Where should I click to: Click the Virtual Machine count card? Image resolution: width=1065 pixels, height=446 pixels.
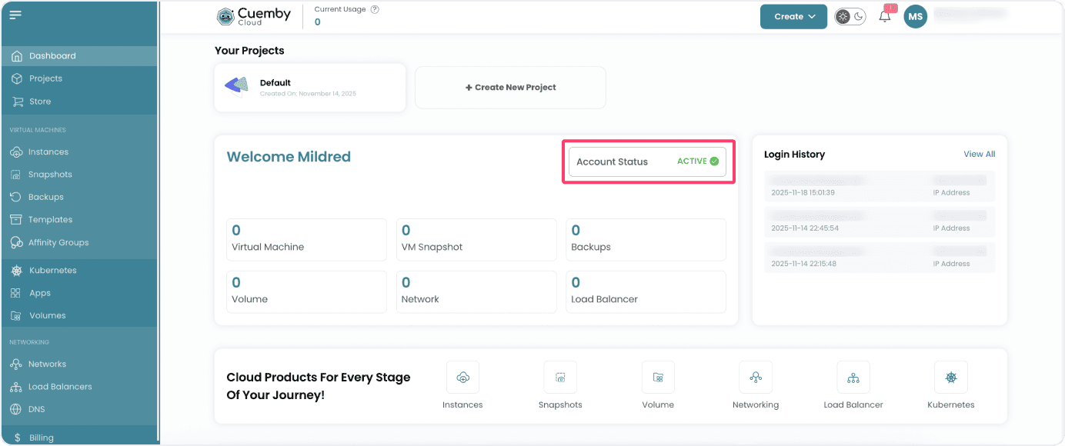pos(306,239)
